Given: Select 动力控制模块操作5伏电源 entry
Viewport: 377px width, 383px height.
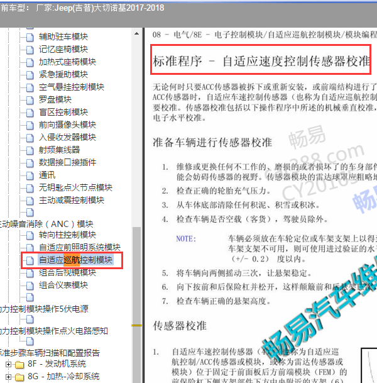Looking at the screenshot, I should coord(44,309).
